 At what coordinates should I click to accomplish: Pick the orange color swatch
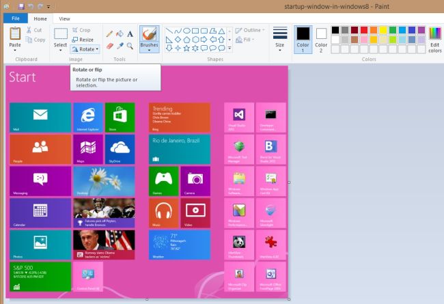pos(374,30)
